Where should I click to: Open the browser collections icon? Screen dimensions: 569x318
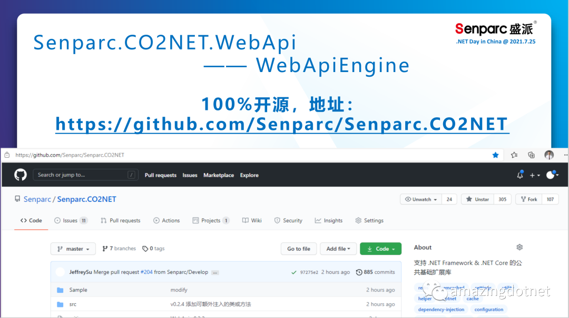point(531,155)
